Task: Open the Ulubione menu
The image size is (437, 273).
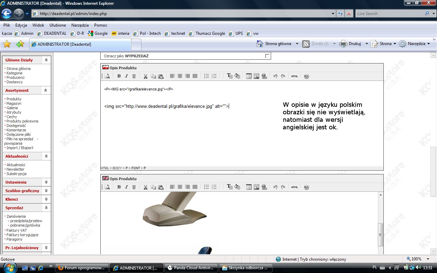Action: [58, 25]
